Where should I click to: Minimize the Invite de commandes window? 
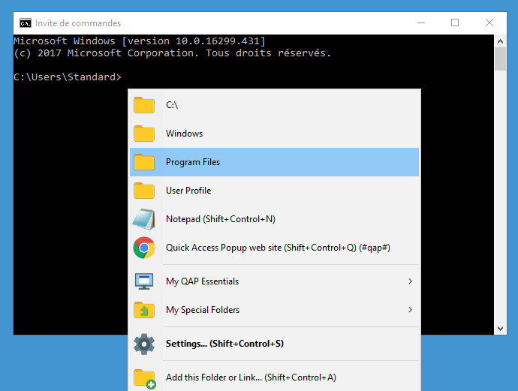tap(421, 23)
